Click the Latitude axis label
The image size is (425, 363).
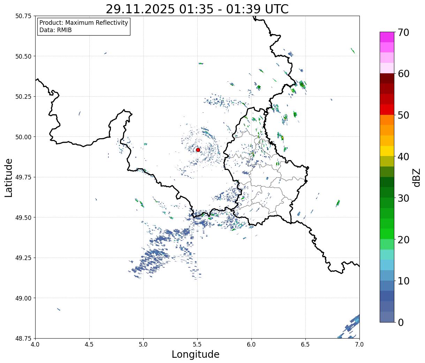[9, 177]
